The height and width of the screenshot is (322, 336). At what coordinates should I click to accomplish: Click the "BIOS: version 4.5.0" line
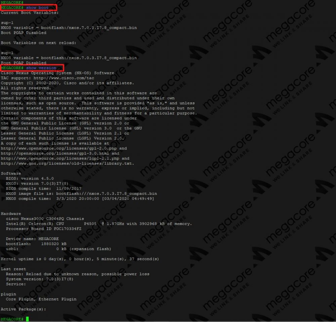pos(30,178)
